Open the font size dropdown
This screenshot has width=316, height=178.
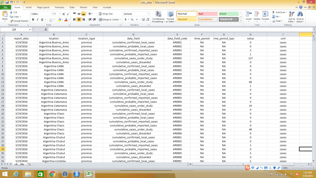coord(60,14)
